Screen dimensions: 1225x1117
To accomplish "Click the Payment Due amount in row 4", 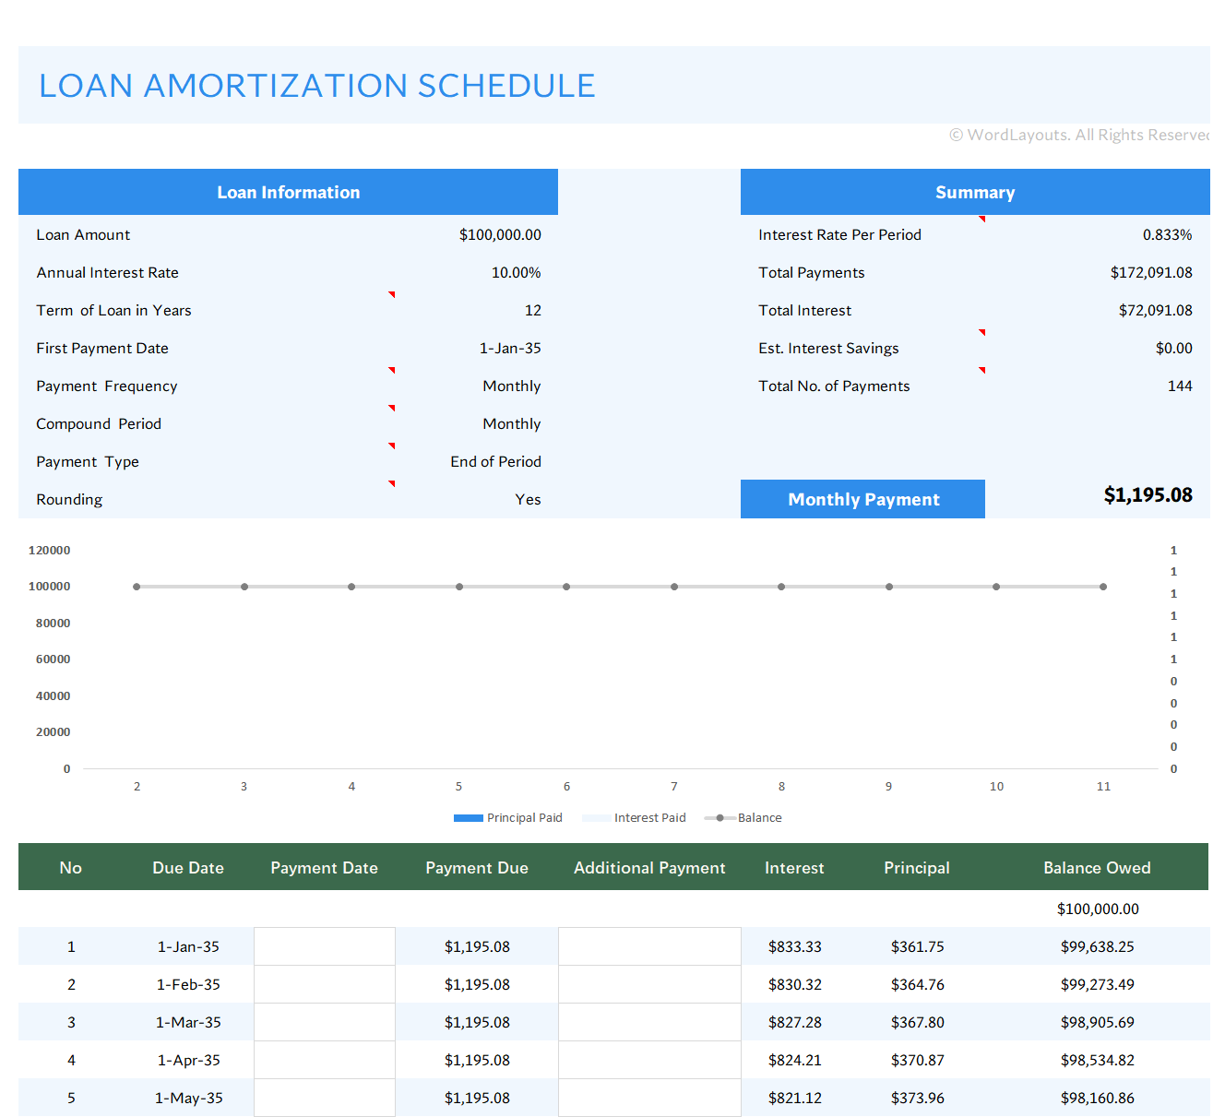I will 477,1061.
